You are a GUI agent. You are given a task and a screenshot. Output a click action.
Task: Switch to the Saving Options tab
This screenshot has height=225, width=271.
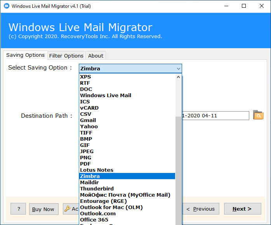[25, 55]
